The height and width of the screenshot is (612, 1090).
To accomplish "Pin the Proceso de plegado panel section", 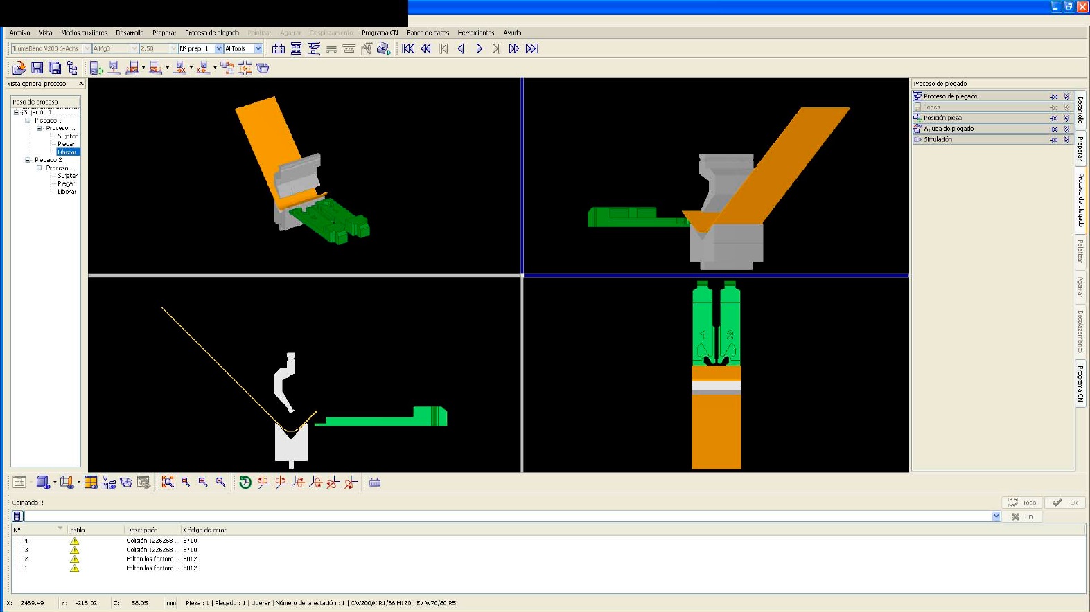I will 1053,96.
